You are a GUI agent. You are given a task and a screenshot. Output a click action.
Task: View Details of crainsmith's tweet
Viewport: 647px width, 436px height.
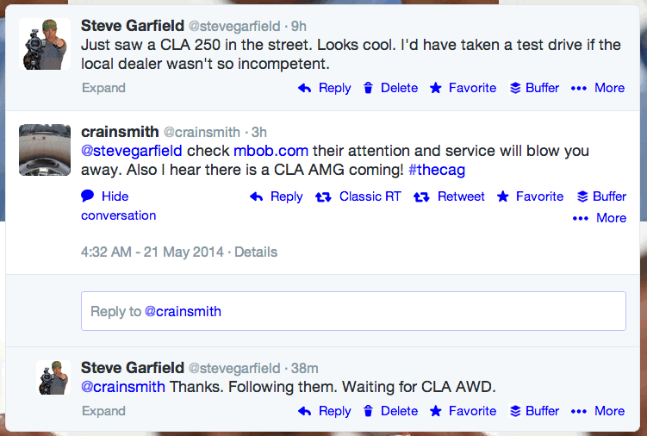pos(256,252)
